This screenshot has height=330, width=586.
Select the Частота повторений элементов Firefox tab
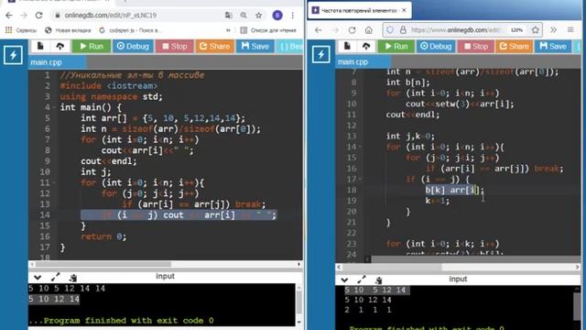[x=360, y=10]
